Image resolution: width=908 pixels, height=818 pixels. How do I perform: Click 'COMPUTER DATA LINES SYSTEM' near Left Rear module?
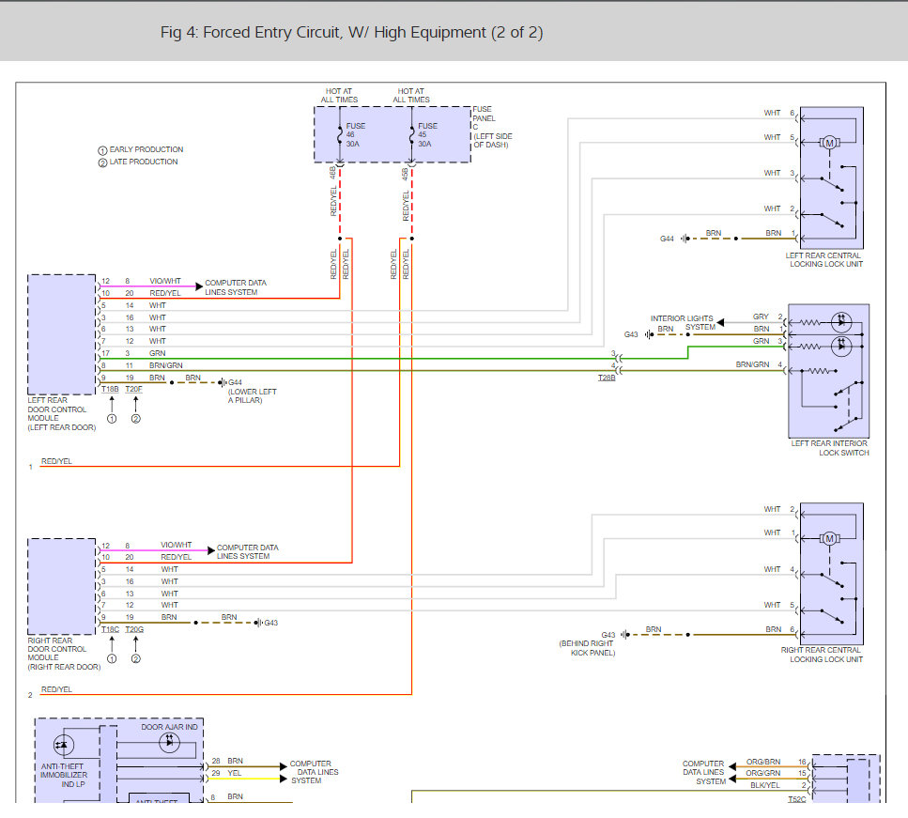click(236, 287)
